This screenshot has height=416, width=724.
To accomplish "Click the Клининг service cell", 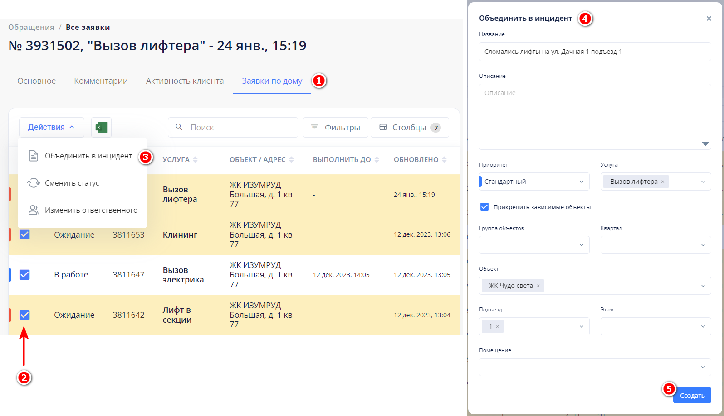I will point(180,234).
